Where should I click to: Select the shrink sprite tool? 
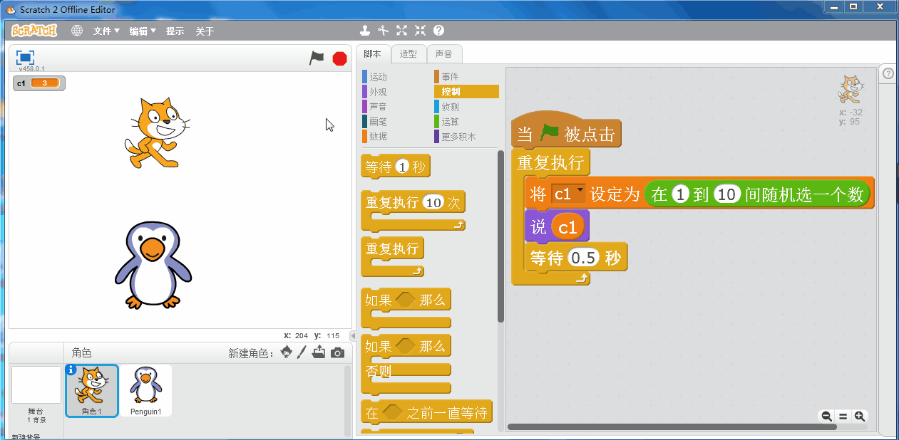click(420, 31)
